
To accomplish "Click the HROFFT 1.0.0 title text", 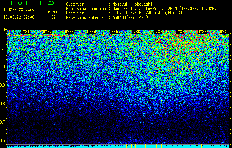I will [x=29, y=3].
